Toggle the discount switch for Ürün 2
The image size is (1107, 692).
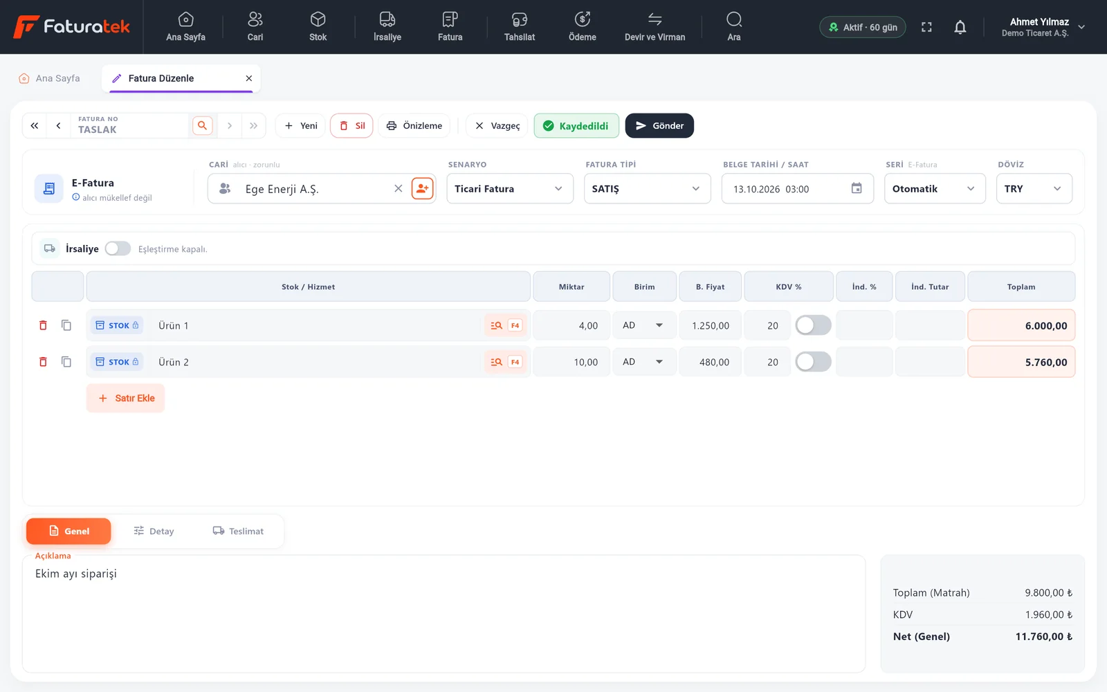click(x=813, y=362)
